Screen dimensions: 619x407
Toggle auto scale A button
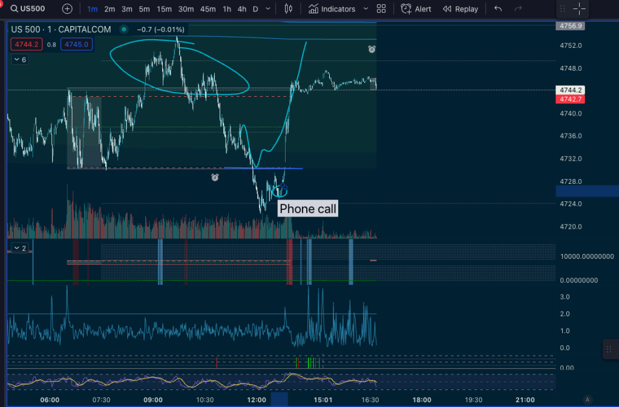(x=587, y=400)
